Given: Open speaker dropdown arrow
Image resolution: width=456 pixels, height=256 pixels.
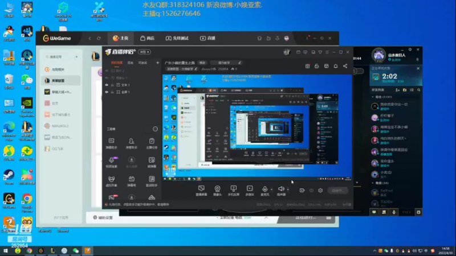Looking at the screenshot, I should click(288, 189).
